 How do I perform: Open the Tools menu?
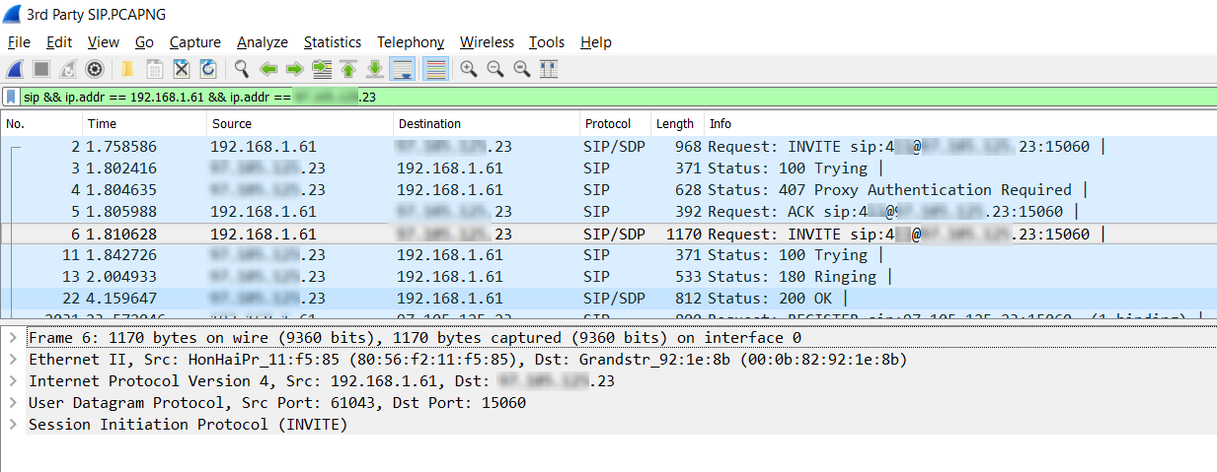tap(547, 42)
